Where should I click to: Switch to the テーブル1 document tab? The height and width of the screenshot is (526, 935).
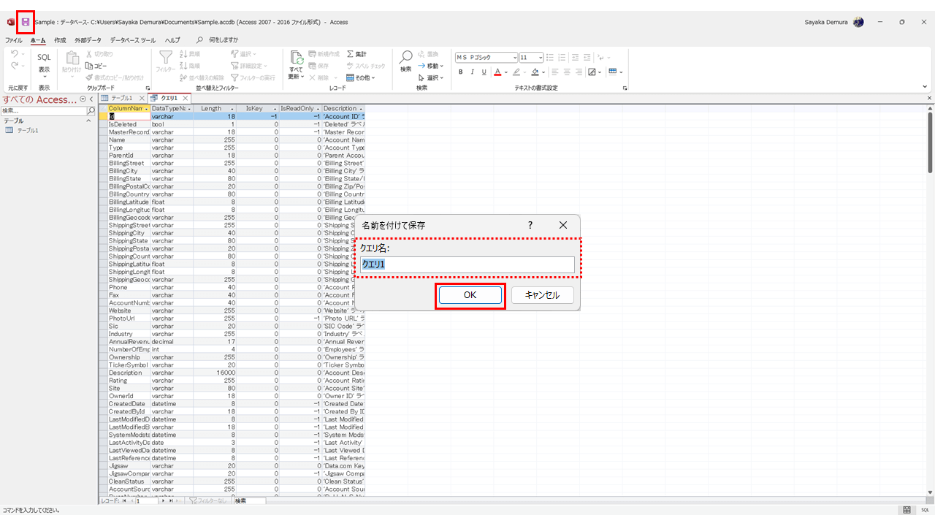122,98
